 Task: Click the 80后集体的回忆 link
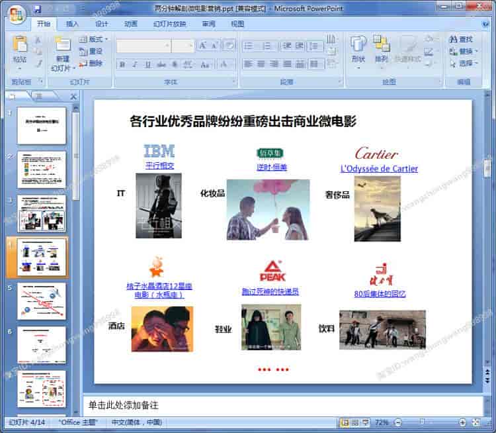(380, 294)
